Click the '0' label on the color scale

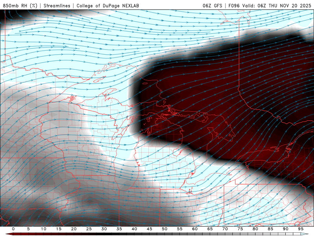[x=13, y=229]
